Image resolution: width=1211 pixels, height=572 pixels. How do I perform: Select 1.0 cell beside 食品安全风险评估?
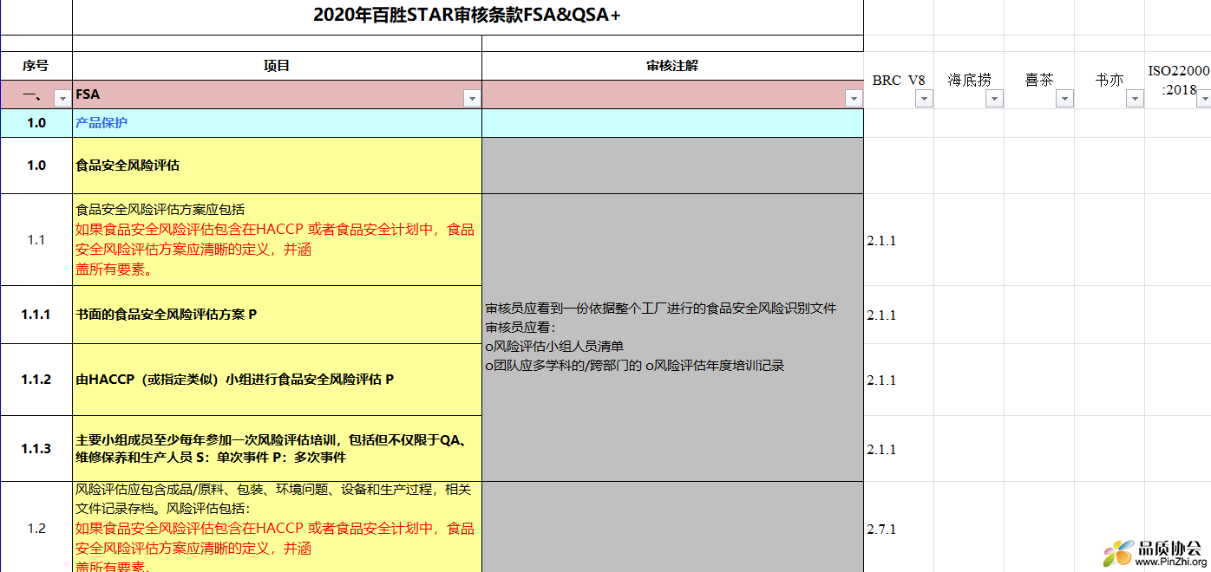pos(36,166)
